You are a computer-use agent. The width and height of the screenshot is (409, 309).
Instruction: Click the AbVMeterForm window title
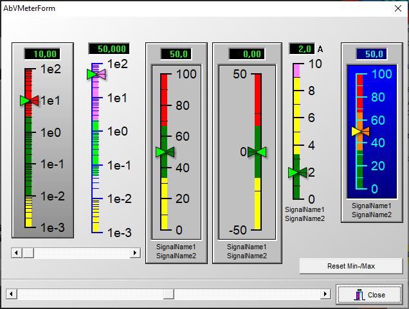coord(29,8)
